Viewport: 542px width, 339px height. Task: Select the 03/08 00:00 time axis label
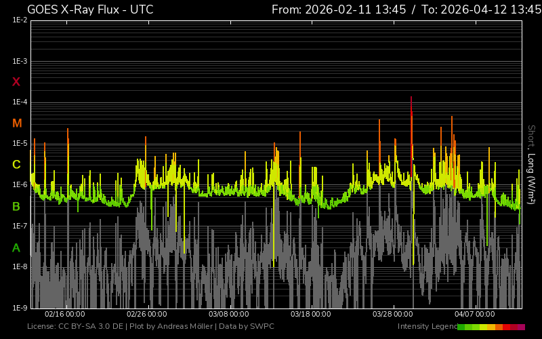(x=229, y=315)
